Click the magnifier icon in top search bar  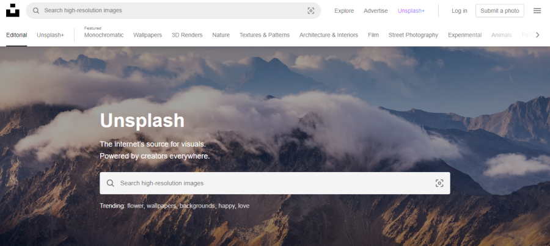(x=36, y=10)
